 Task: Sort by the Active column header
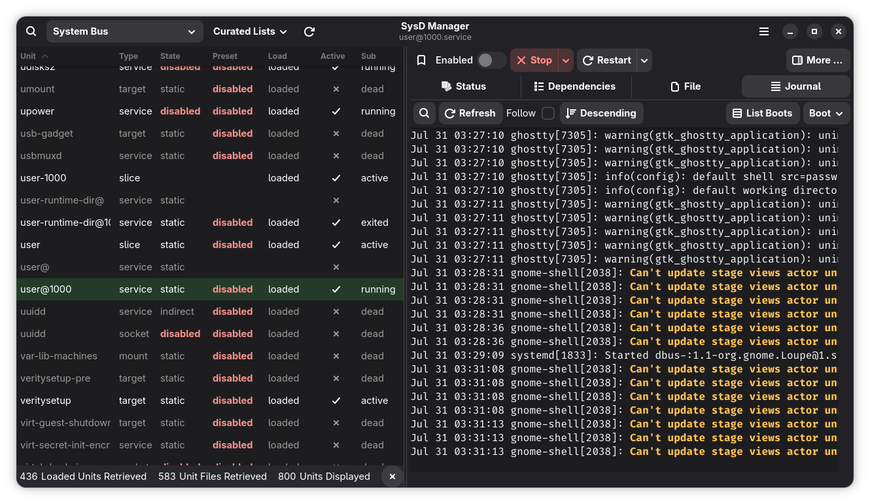333,56
